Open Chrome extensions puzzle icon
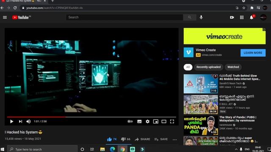This screenshot has width=271, height=152. click(x=252, y=8)
